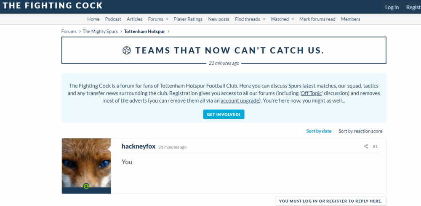This screenshot has width=421, height=206.
Task: Click the post text 'You'
Action: click(127, 162)
